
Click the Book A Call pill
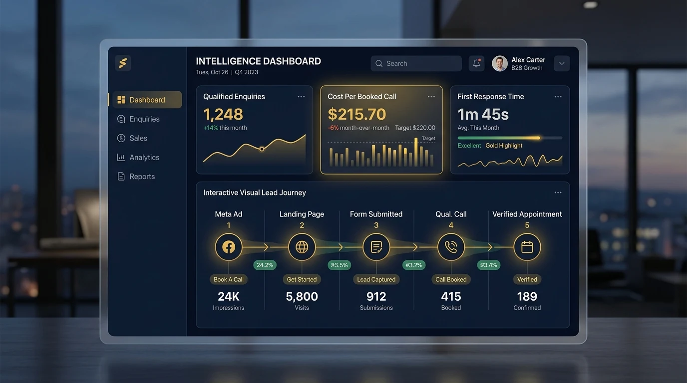[229, 279]
